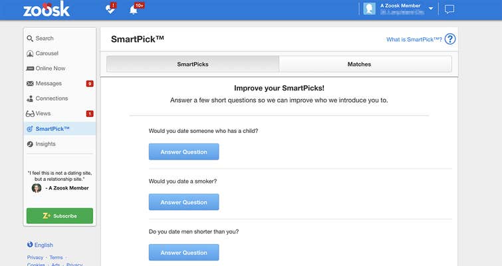This screenshot has width=502, height=266.
Task: Click the green Subscribe button
Action: click(x=60, y=215)
